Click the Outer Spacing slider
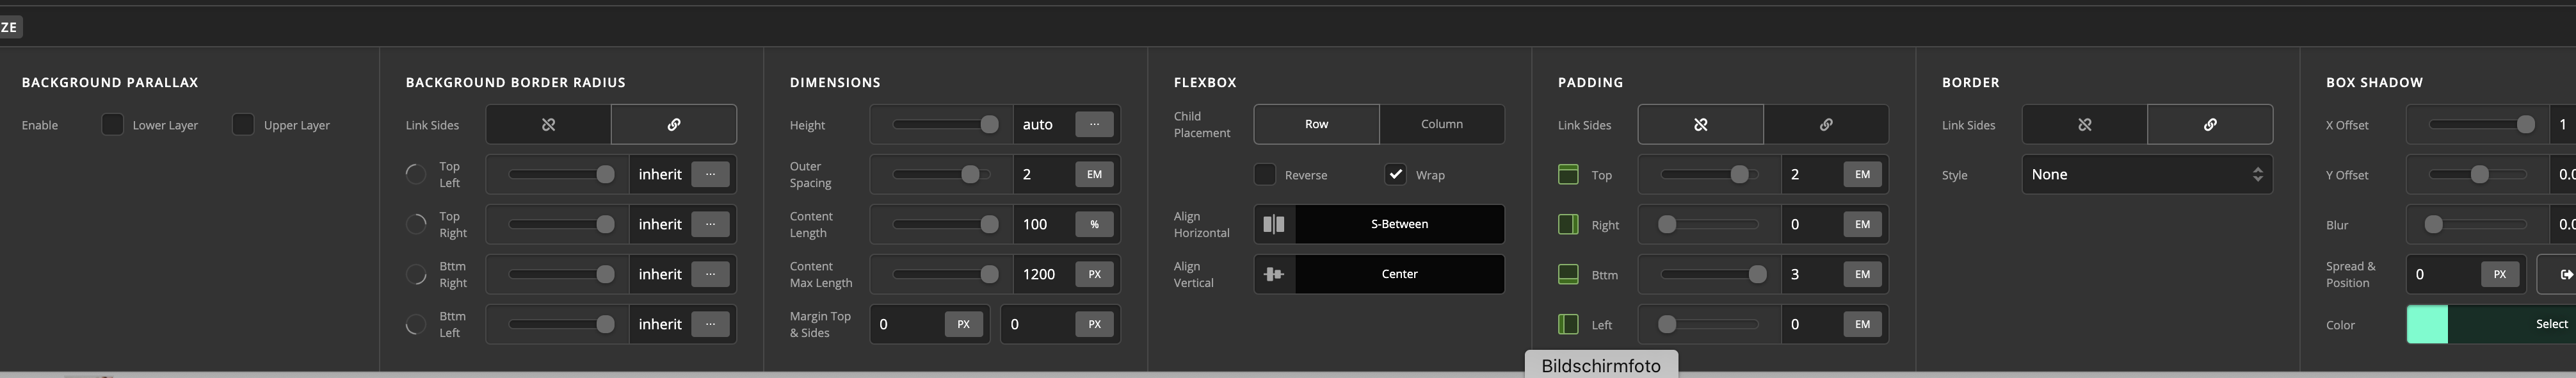 [x=941, y=174]
